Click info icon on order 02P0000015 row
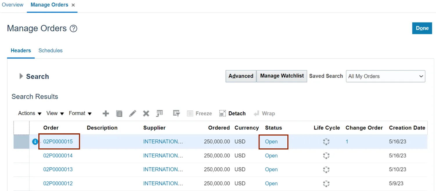This screenshot has height=191, width=436. click(35, 142)
